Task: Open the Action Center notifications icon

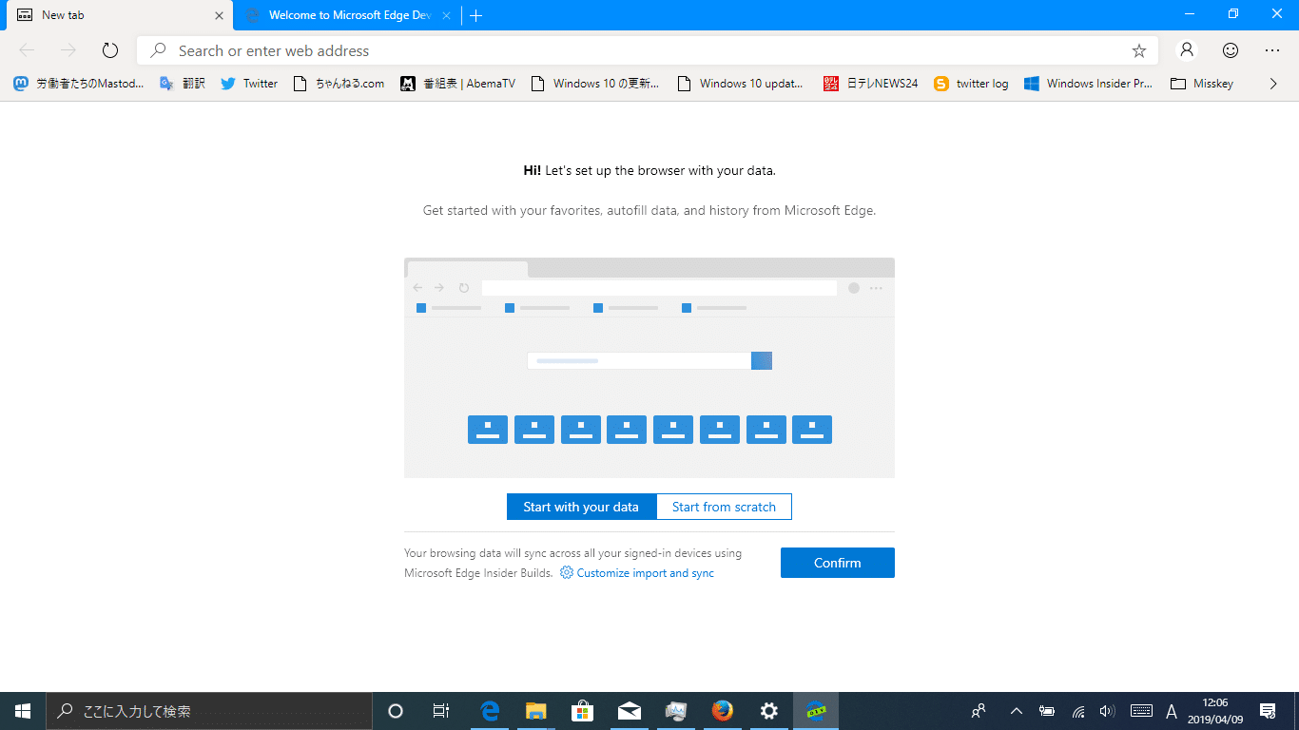Action: click(x=1268, y=711)
